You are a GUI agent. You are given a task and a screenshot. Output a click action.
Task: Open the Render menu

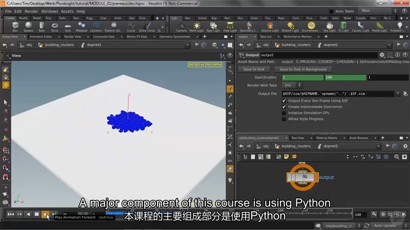(31, 11)
